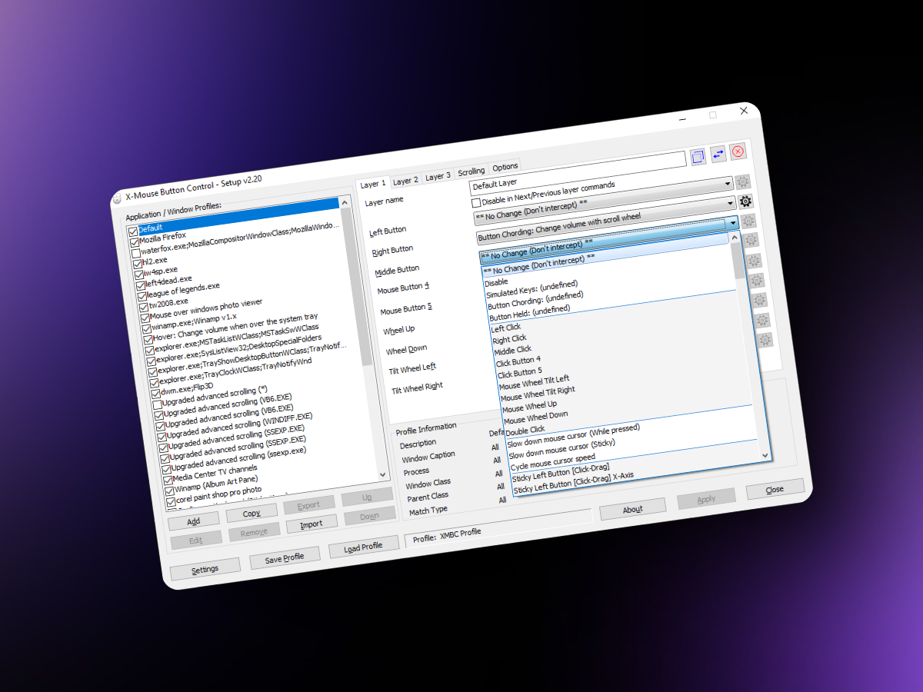The height and width of the screenshot is (692, 923).
Task: Select Middle Click from the list
Action: point(513,349)
